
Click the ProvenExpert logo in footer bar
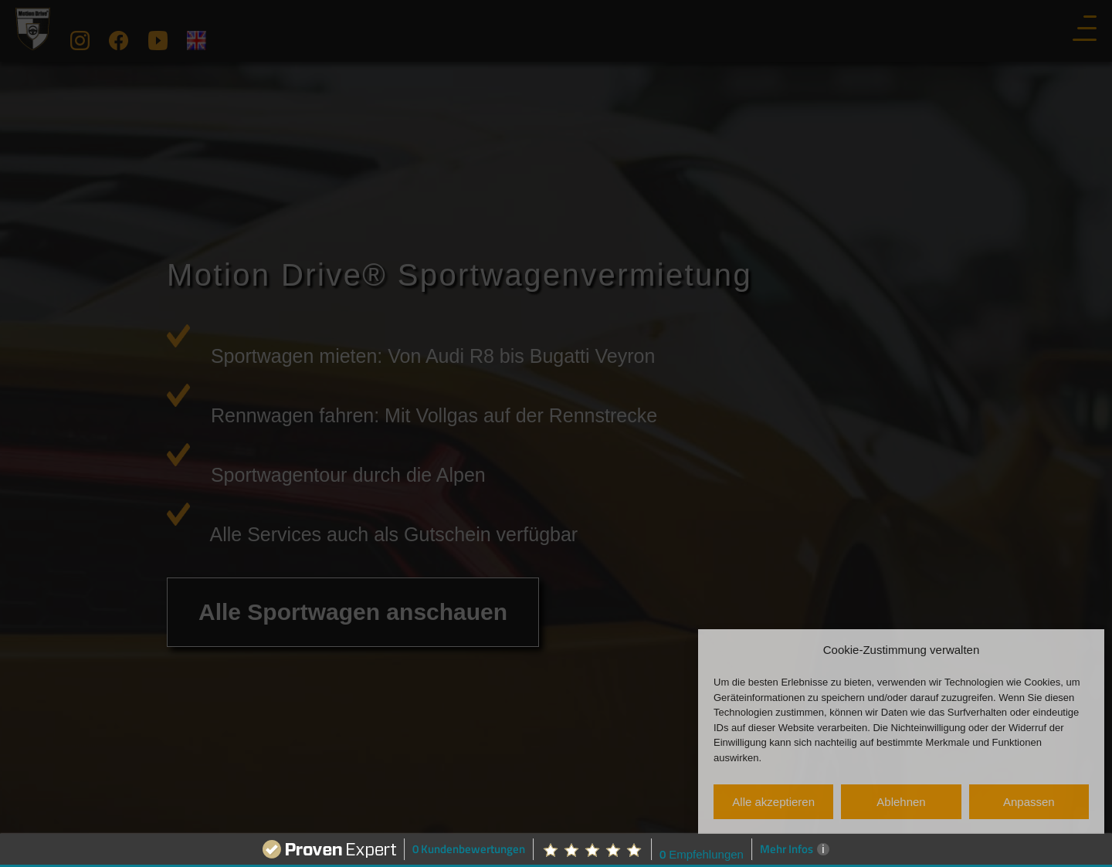coord(329,849)
